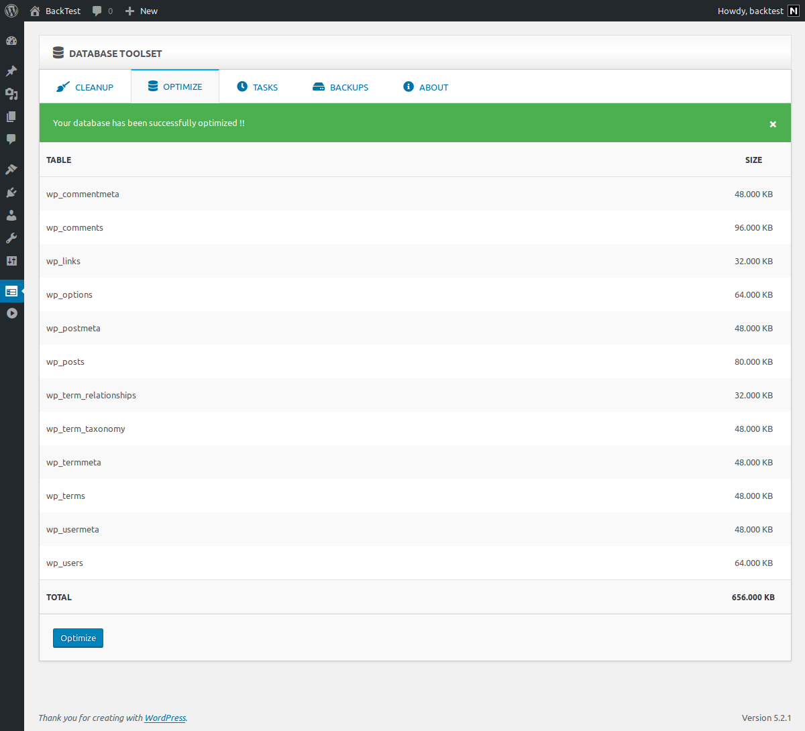Go to Pages via sidebar icon
805x731 pixels.
11,117
